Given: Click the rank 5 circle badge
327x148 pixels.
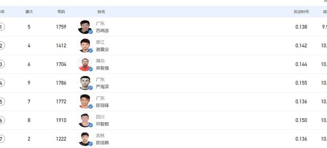Looking at the screenshot, I should click(1, 102).
